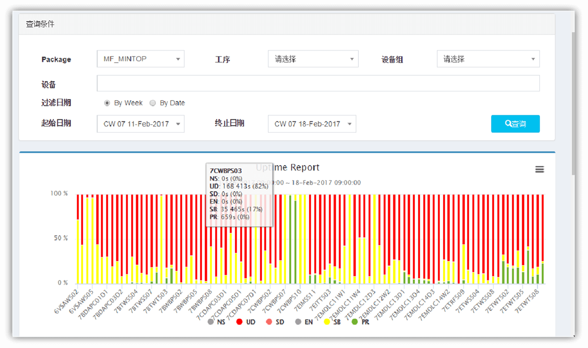Open the 设备组 dropdown
The height and width of the screenshot is (348, 588).
(488, 59)
